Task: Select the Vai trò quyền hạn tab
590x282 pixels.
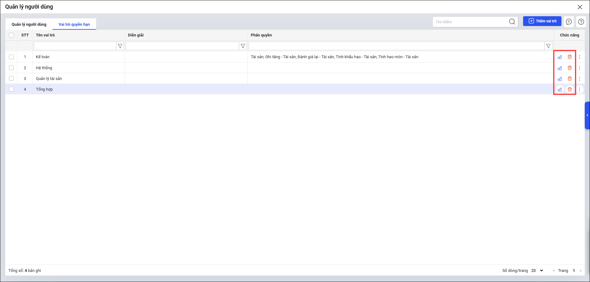Action: pos(74,24)
